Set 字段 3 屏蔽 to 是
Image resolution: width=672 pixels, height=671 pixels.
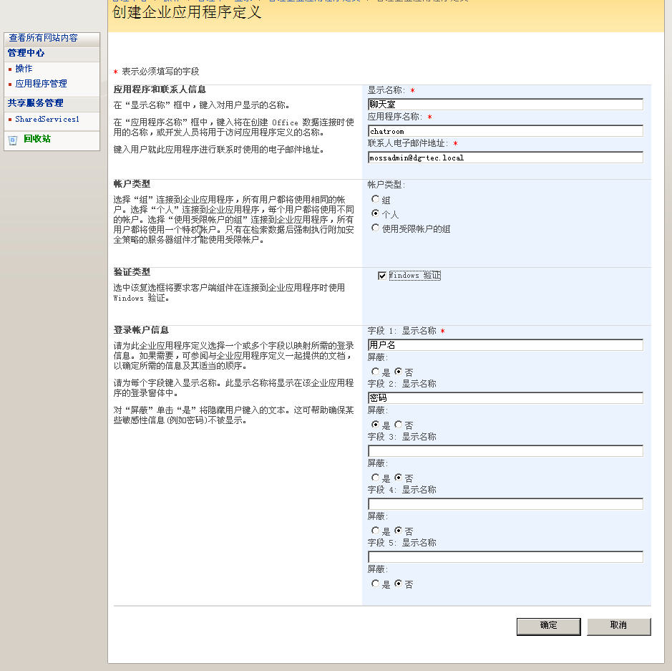pyautogui.click(x=376, y=477)
